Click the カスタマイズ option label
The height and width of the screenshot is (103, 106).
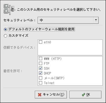(18, 36)
